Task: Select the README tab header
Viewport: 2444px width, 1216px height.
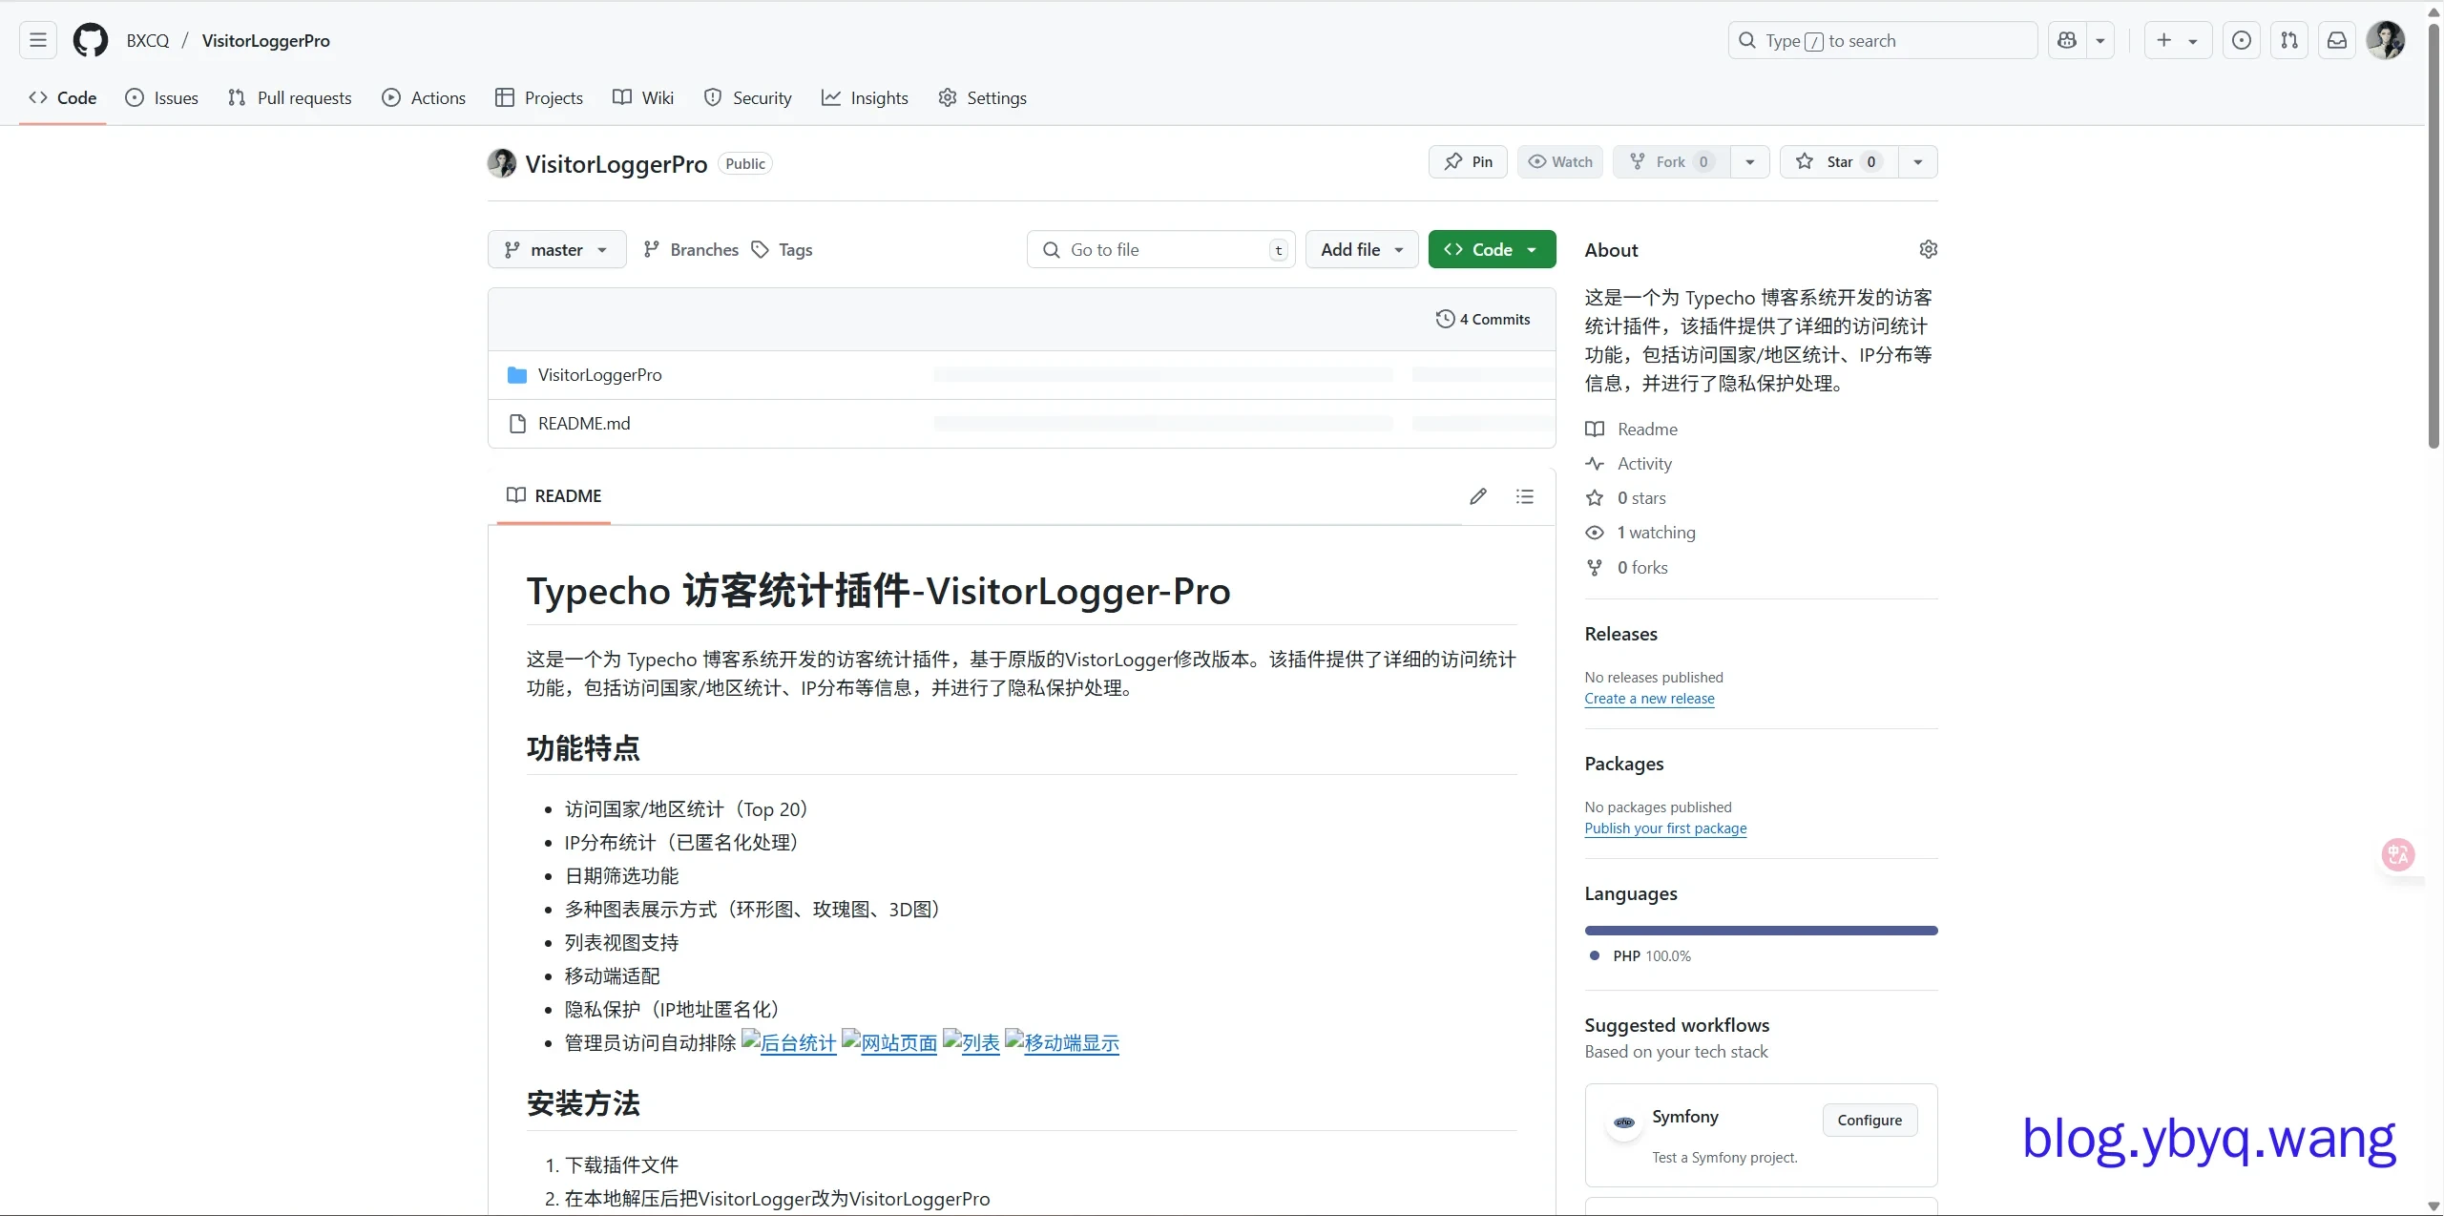Action: [554, 495]
